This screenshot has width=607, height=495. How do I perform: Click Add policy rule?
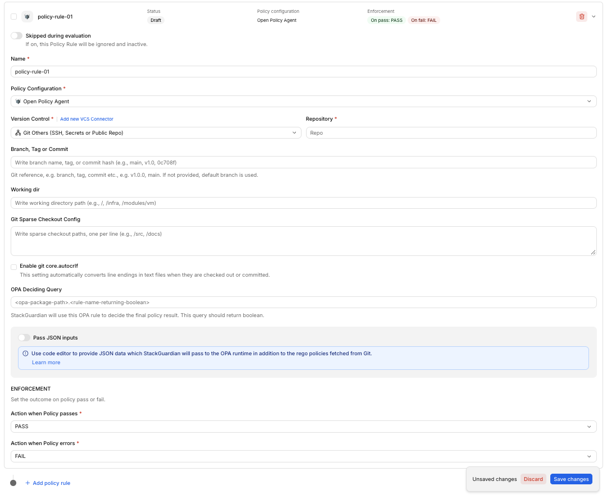click(48, 483)
